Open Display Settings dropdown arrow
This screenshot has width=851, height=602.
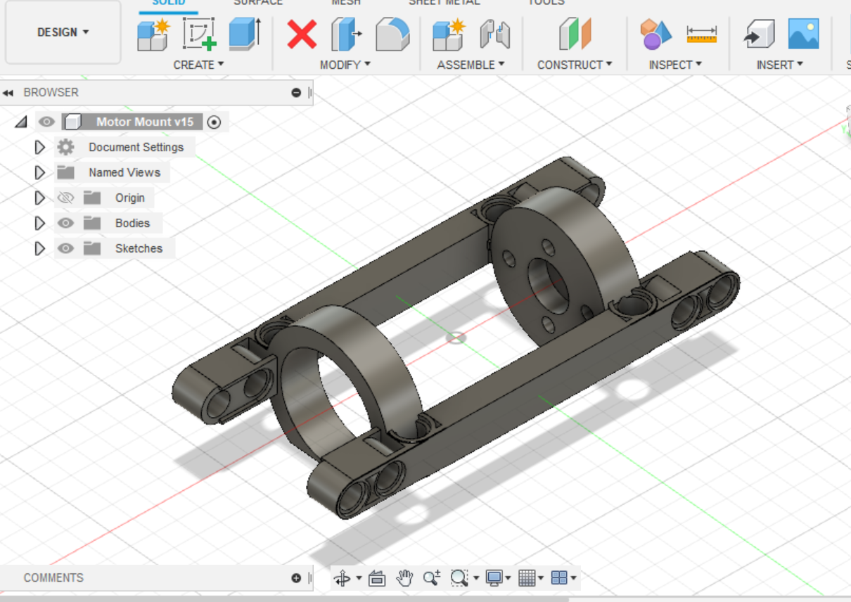coord(508,578)
